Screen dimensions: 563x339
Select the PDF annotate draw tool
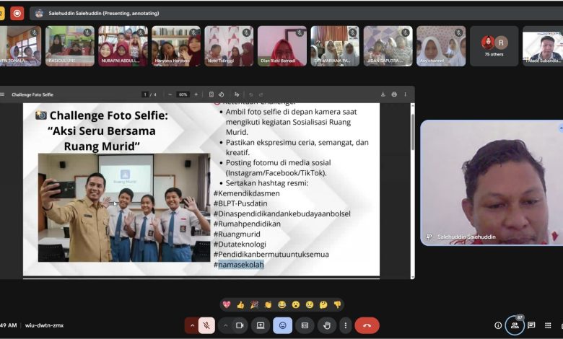[x=237, y=94]
